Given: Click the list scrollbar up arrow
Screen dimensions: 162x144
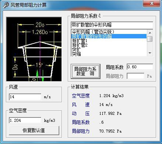Looking at the screenshot, I should pyautogui.click(x=150, y=32).
